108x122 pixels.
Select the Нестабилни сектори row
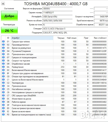(x=54, y=89)
